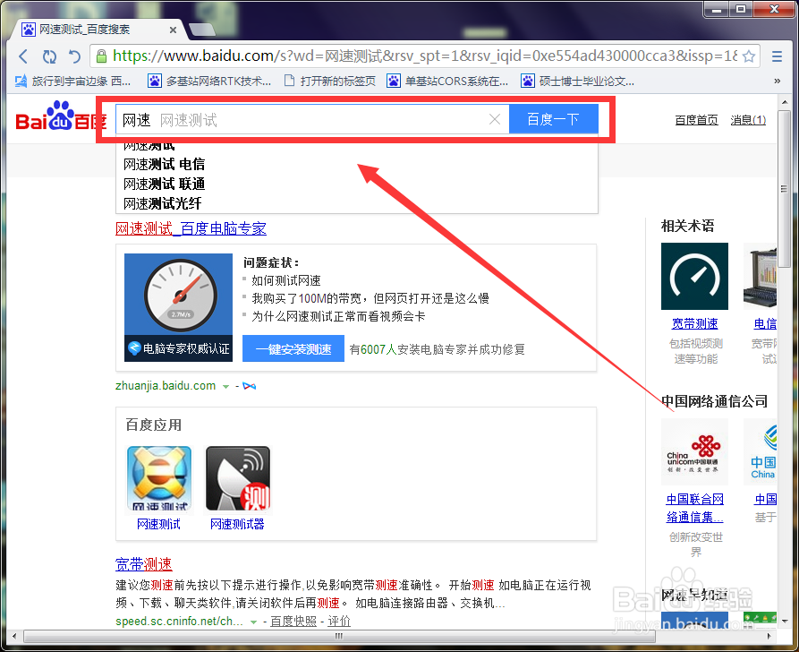Reload page with the refresh icon

click(49, 56)
